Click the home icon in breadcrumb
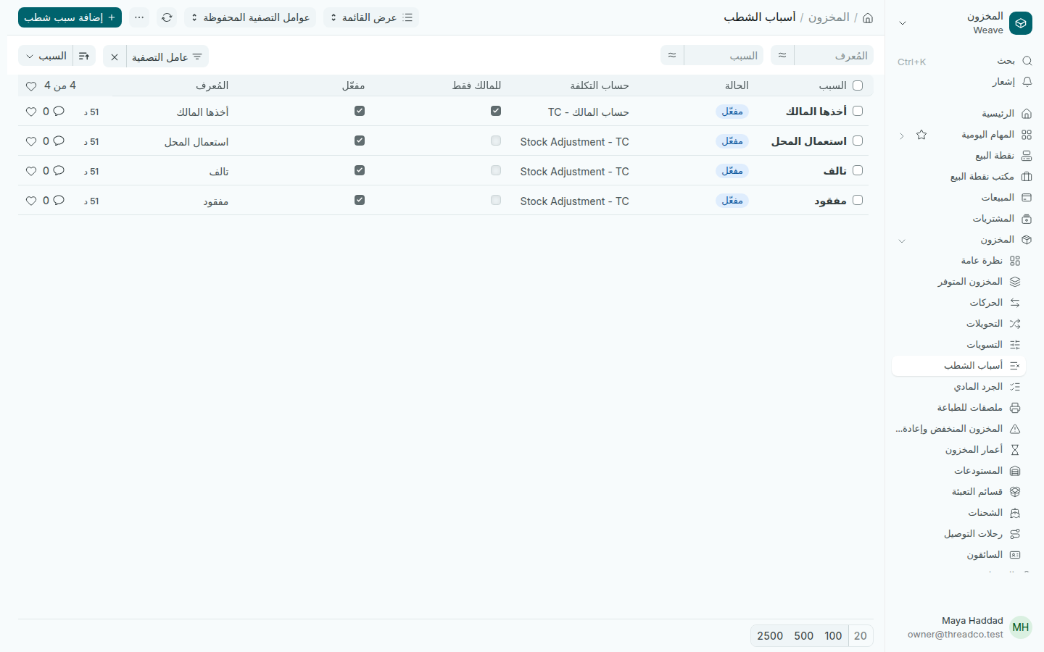The image size is (1044, 652). pyautogui.click(x=868, y=17)
